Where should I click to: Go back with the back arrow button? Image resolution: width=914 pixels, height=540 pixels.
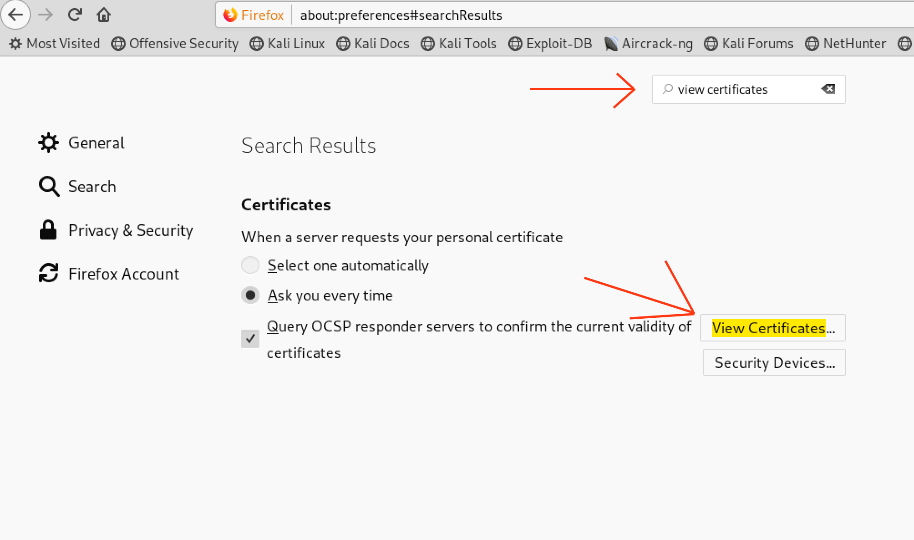[x=15, y=15]
